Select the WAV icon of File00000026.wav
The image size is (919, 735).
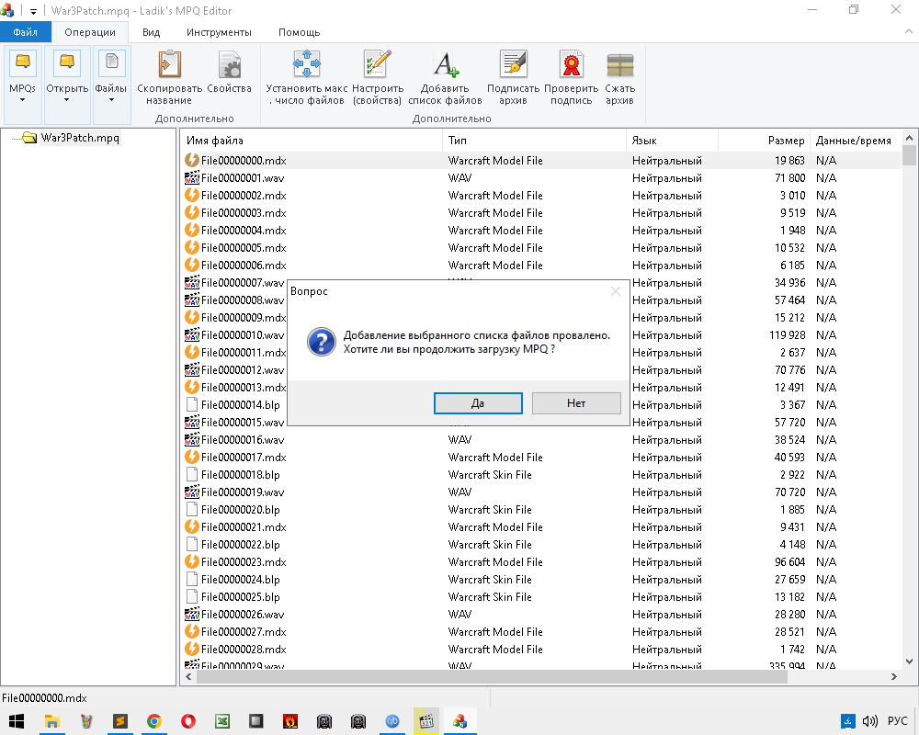(x=192, y=615)
